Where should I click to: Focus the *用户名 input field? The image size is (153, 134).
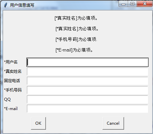click(x=87, y=62)
